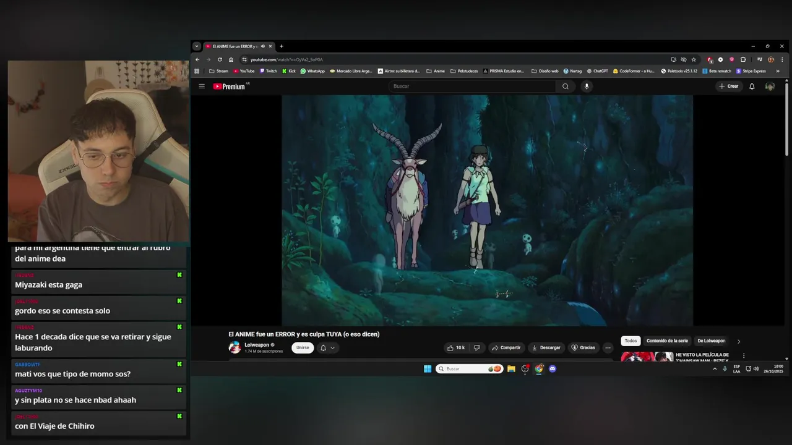Click the browser home button
Viewport: 792px width, 445px height.
pyautogui.click(x=231, y=60)
